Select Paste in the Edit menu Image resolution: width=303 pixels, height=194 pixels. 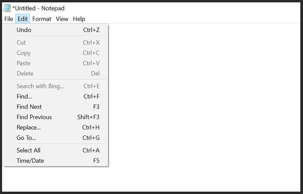point(23,63)
